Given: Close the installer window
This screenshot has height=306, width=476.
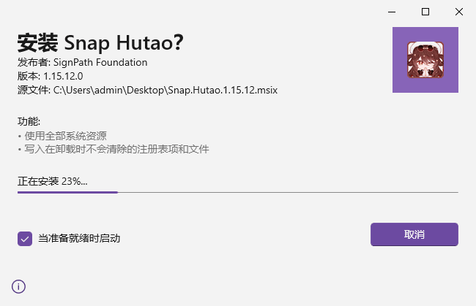Looking at the screenshot, I should click(x=458, y=12).
